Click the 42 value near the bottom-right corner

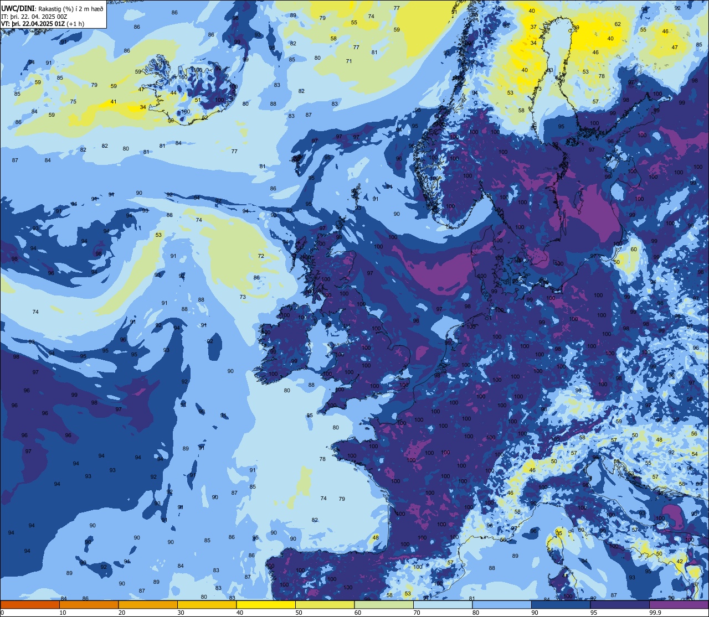click(680, 562)
